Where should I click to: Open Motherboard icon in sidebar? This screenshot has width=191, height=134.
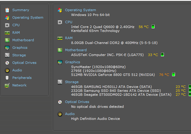[x=7, y=40]
